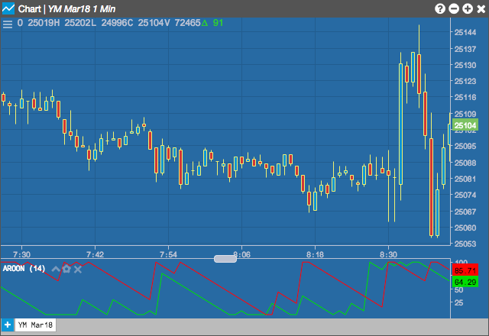Remove the AROON study with its X
The image size is (489, 336).
click(78, 270)
